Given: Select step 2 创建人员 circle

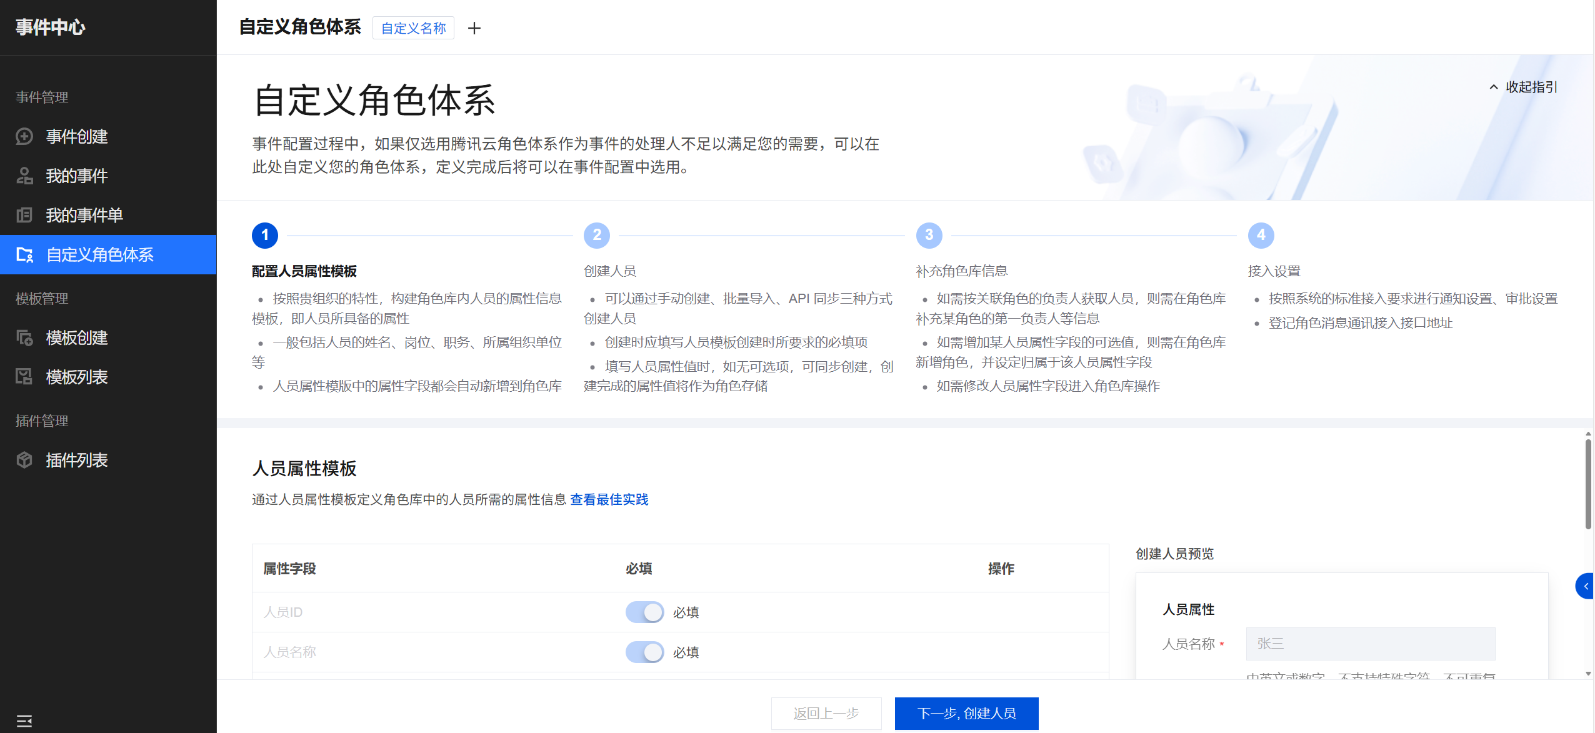Looking at the screenshot, I should 597,235.
